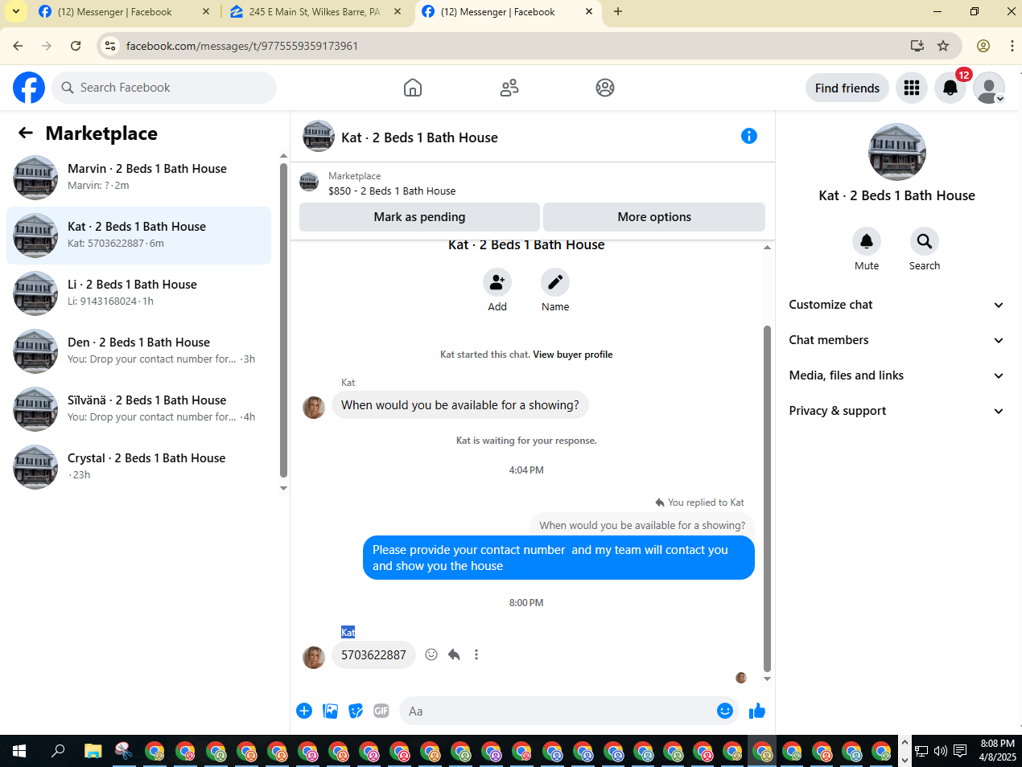Viewport: 1022px width, 767px height.
Task: Go back using Marketplace back arrow
Action: (x=26, y=133)
